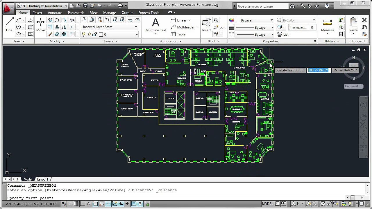Select the Circle tool in Draw panel

coord(19,27)
